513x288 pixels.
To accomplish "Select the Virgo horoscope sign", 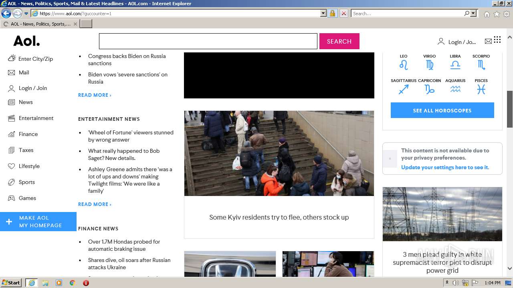I will coord(429,62).
